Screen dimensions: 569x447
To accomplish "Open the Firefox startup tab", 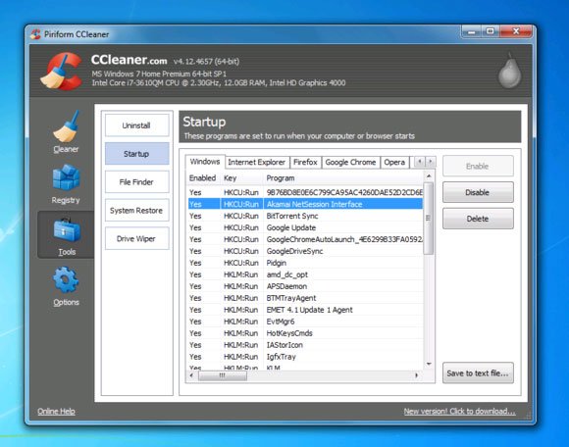I will click(x=305, y=162).
